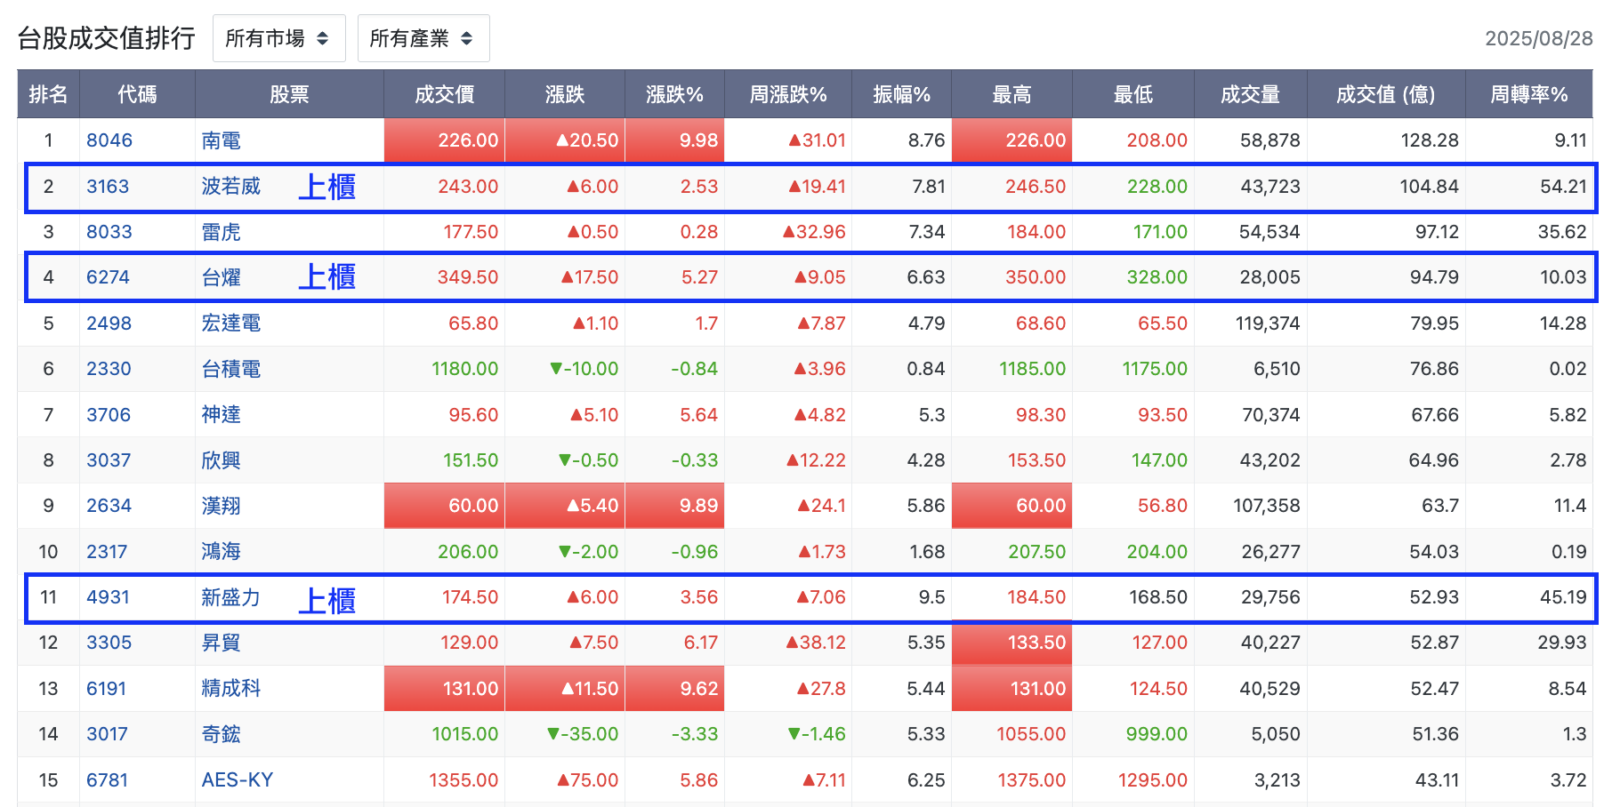Open 鴻海 stock link
The image size is (1612, 807).
pos(222,552)
